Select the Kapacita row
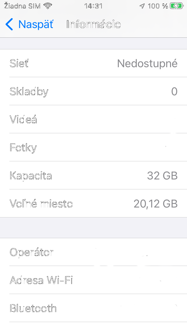 pos(93,176)
